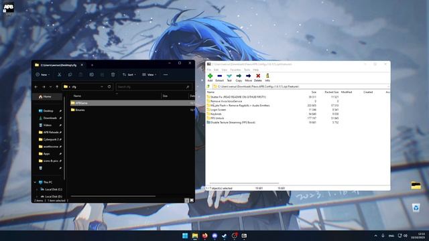Viewport: 429px width, 241px height.
Task: Click the Rename icon in File Explorer toolbar
Action: (91, 74)
